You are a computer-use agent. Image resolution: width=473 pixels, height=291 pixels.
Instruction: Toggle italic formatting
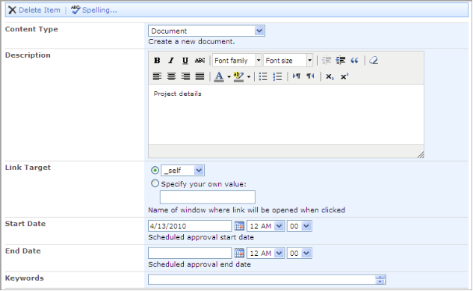click(x=171, y=61)
